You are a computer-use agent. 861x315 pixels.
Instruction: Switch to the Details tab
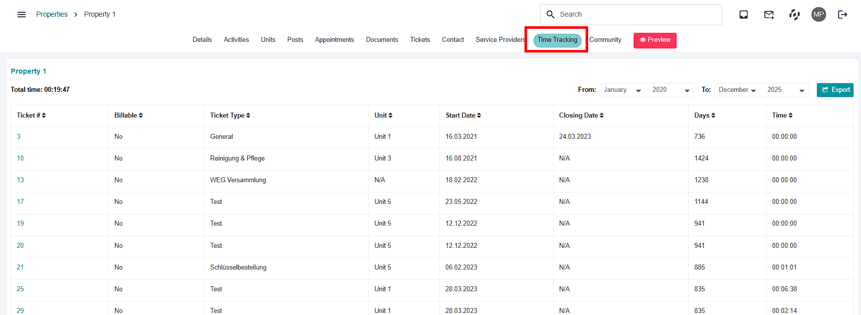click(202, 40)
